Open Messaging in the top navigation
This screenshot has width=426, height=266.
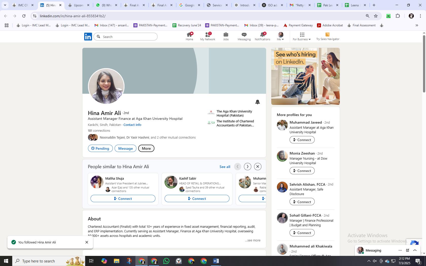(x=244, y=36)
